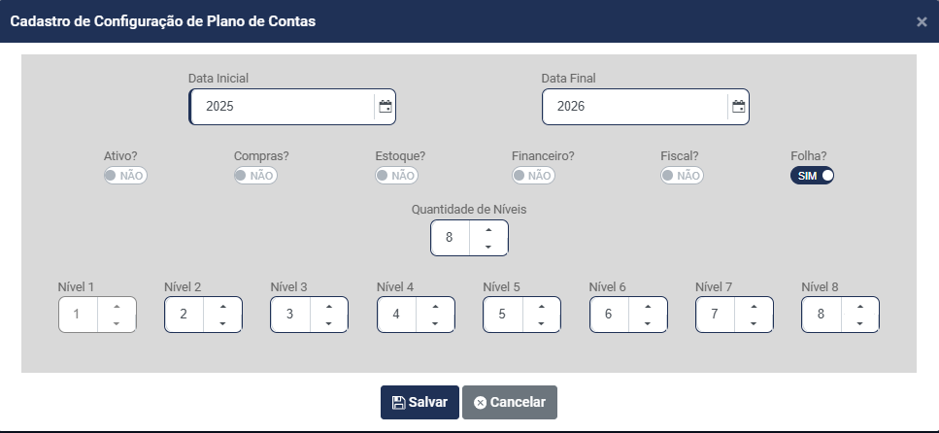
Task: Decrease Quantidade de Níveis with down arrow
Action: pos(488,247)
